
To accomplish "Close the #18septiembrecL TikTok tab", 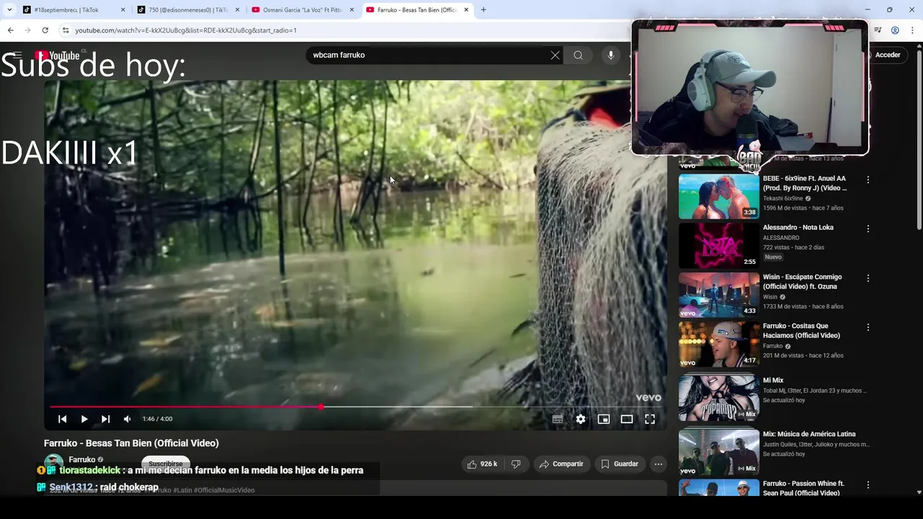I will coord(123,10).
